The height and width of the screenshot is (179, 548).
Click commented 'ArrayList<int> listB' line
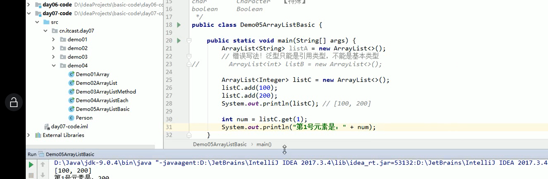[x=305, y=64]
